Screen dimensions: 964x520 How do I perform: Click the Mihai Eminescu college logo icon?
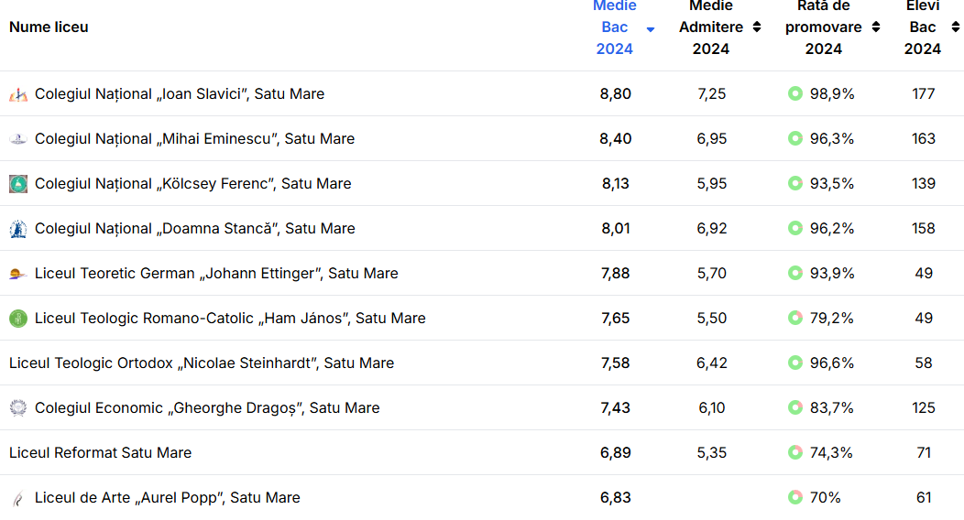[x=18, y=139]
